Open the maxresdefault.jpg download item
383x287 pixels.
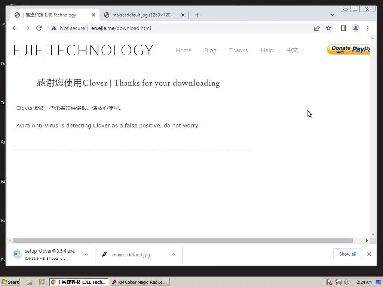131,254
